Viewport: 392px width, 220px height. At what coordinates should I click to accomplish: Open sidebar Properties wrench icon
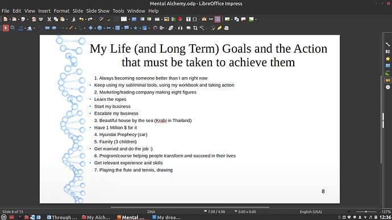click(x=388, y=44)
